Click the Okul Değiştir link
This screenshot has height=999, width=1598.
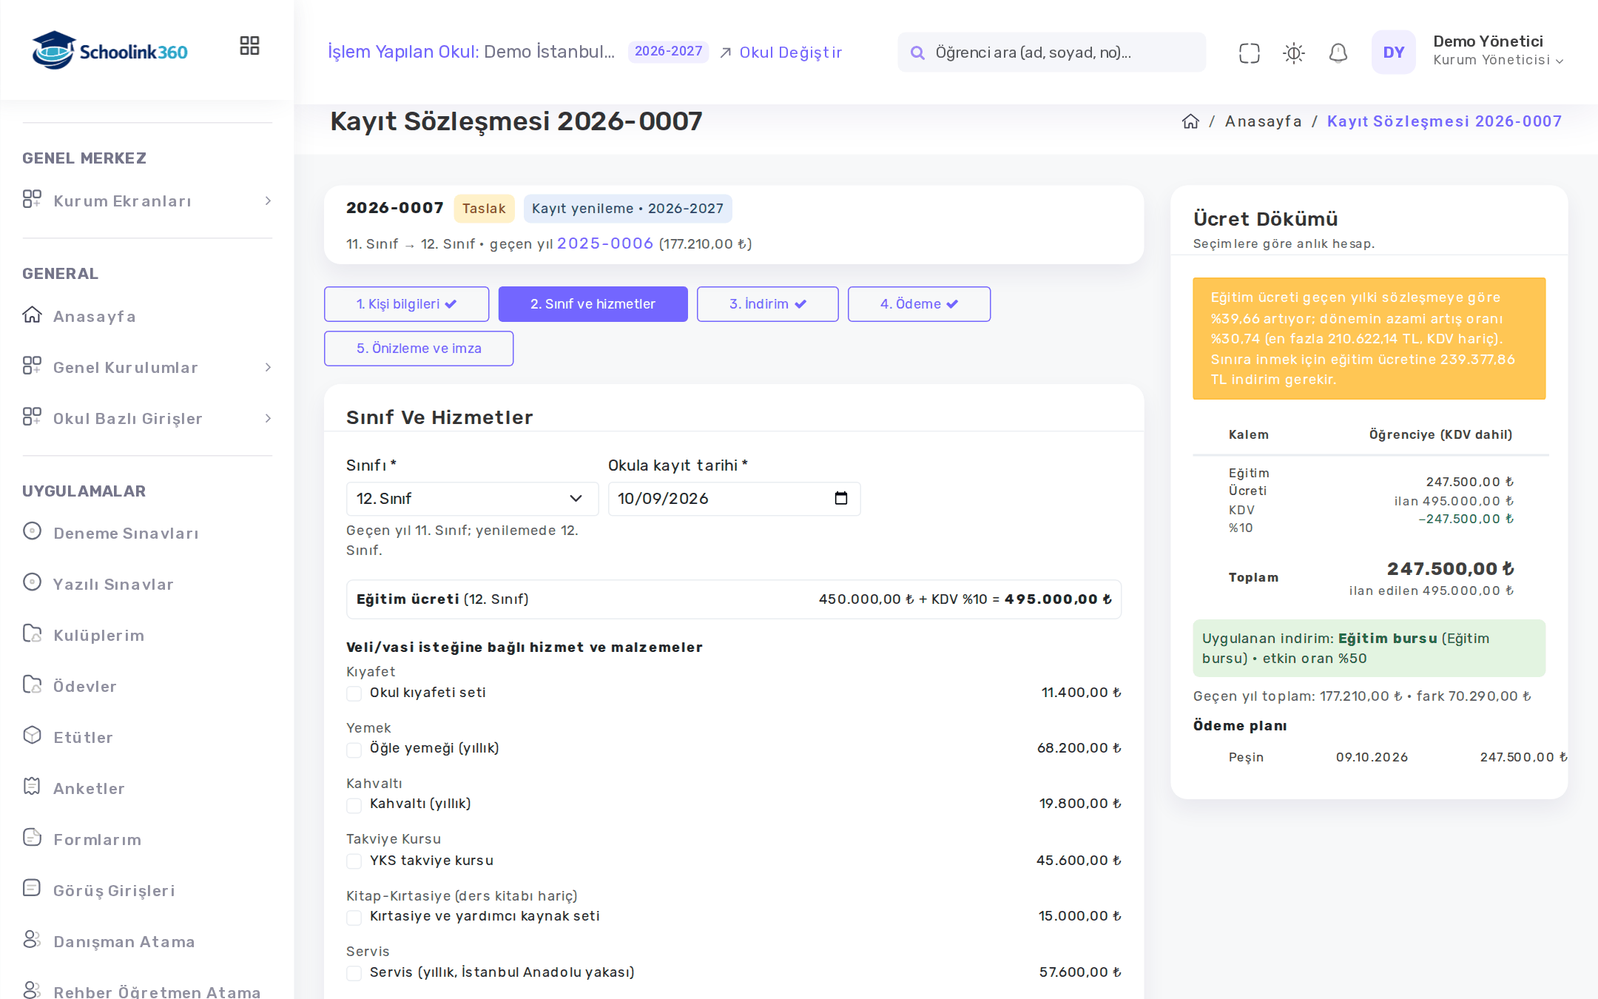781,53
